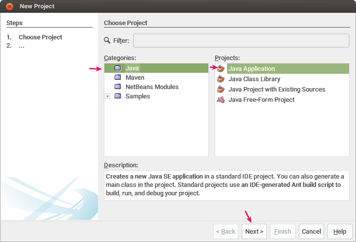356x242 pixels.
Task: Click the Java category folder icon
Action: 118,68
